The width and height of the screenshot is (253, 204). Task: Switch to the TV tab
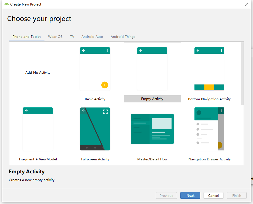click(x=72, y=37)
